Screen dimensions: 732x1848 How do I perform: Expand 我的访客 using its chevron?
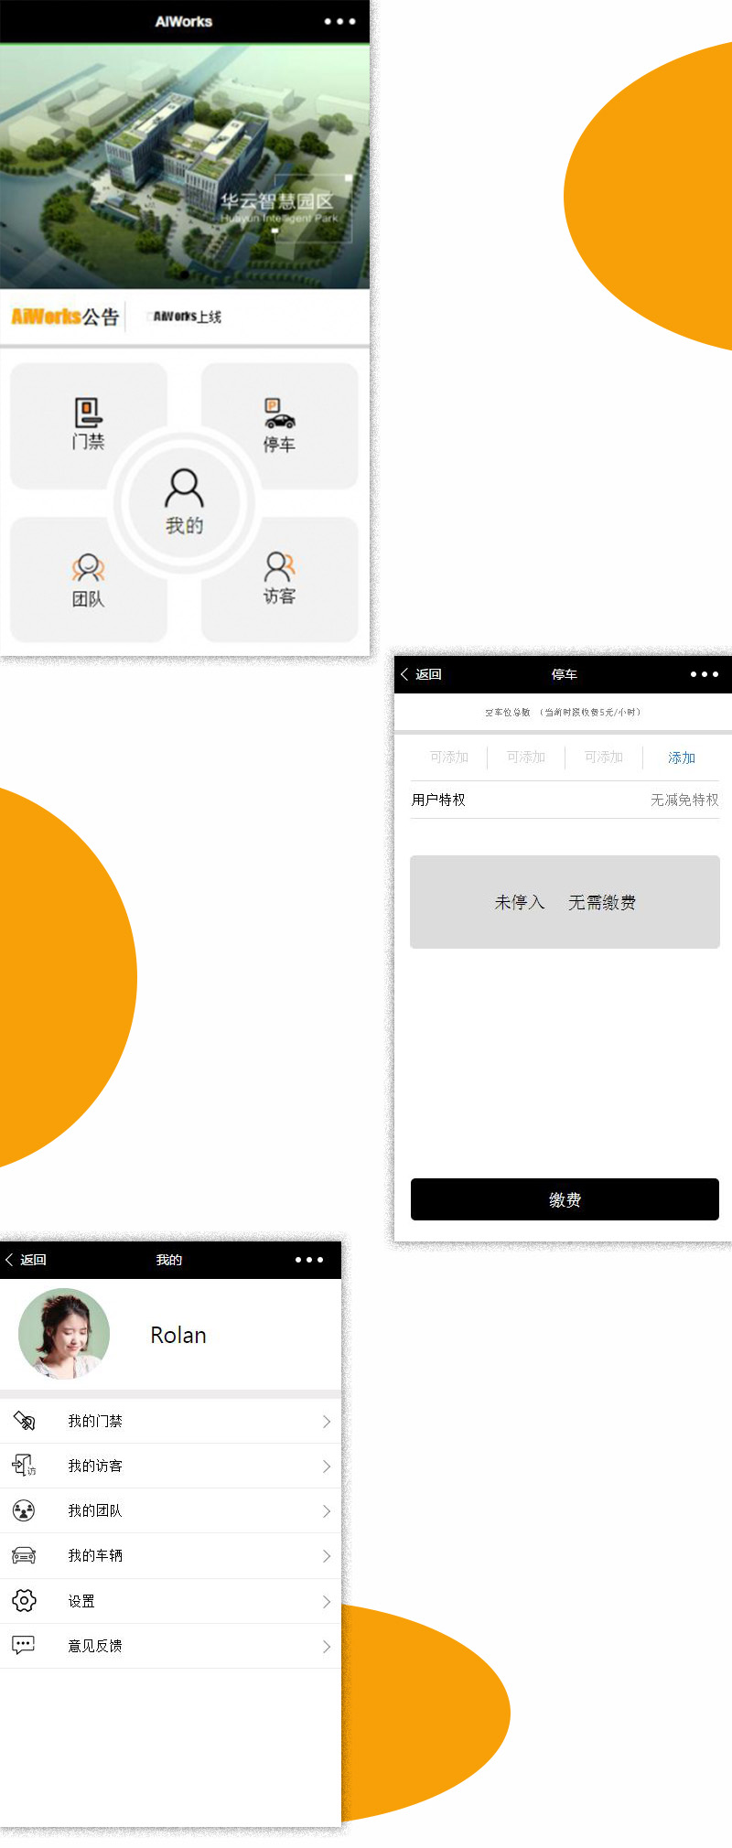point(327,1467)
